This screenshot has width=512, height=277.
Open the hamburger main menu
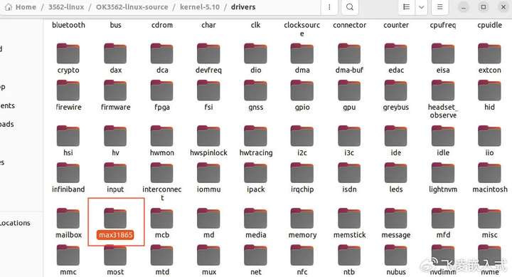pos(440,7)
